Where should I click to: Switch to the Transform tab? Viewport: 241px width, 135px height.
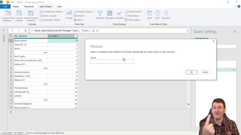(x=29, y=7)
